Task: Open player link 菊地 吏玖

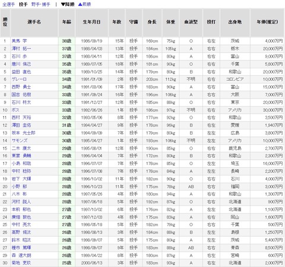Action: coord(21,263)
